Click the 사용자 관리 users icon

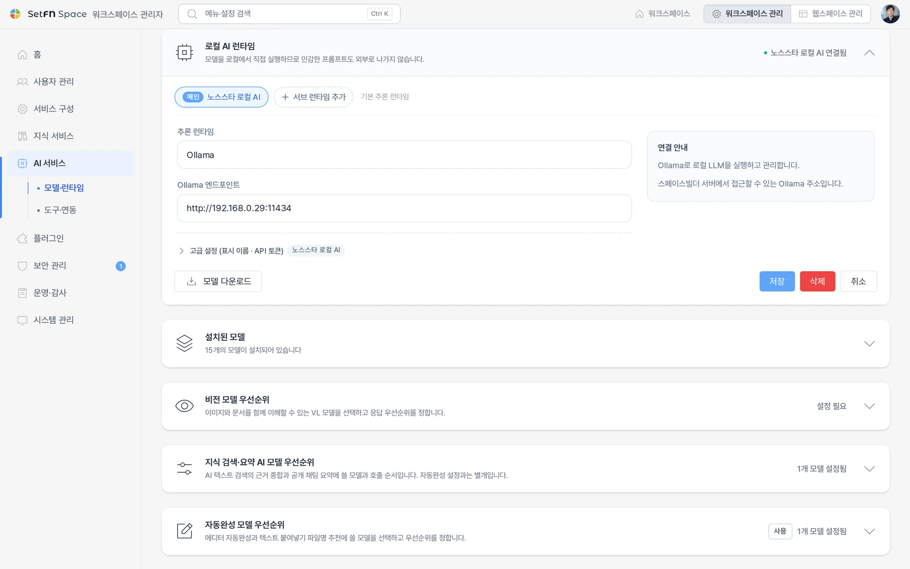click(x=22, y=82)
